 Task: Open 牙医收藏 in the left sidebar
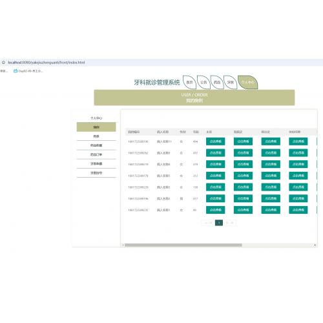pyautogui.click(x=96, y=163)
